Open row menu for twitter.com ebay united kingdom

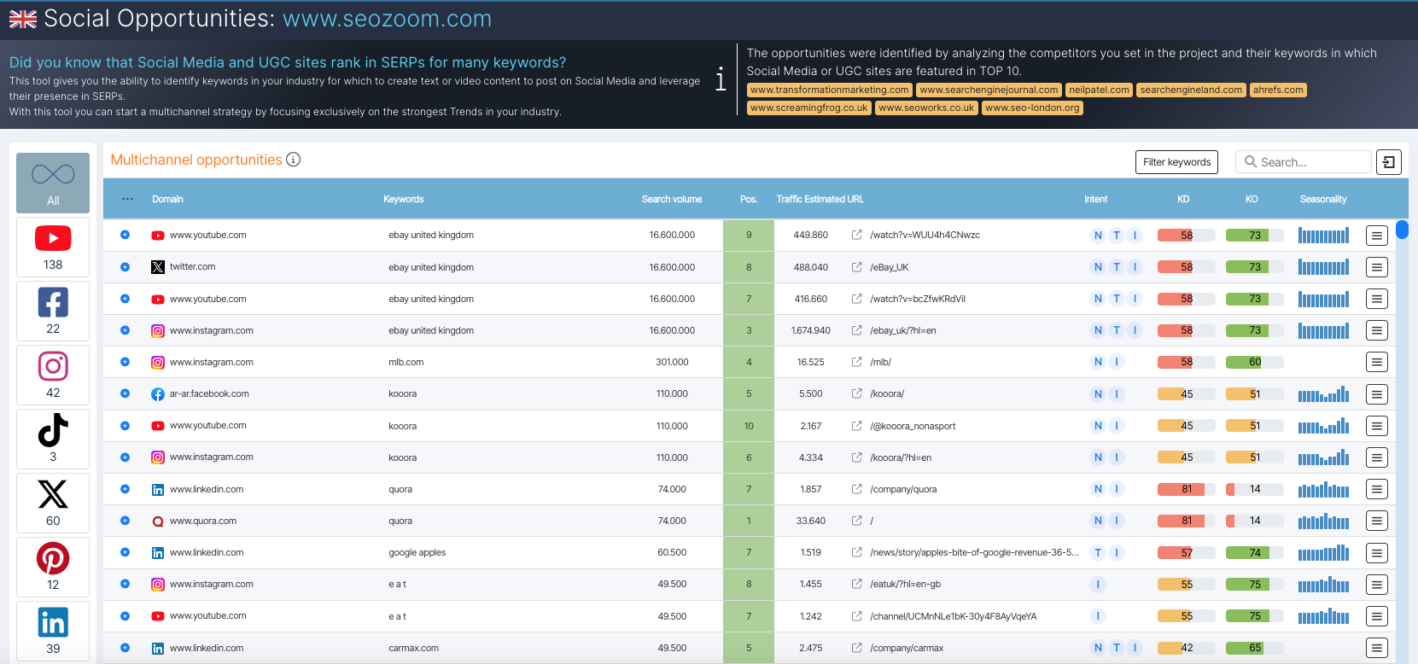(1376, 267)
